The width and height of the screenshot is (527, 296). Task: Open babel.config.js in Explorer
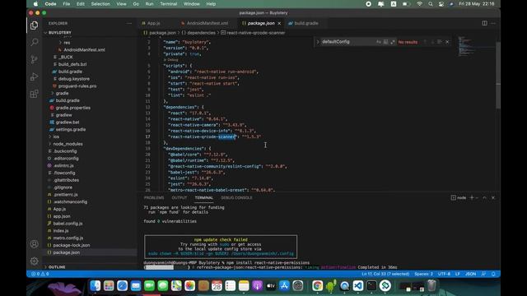coord(68,224)
